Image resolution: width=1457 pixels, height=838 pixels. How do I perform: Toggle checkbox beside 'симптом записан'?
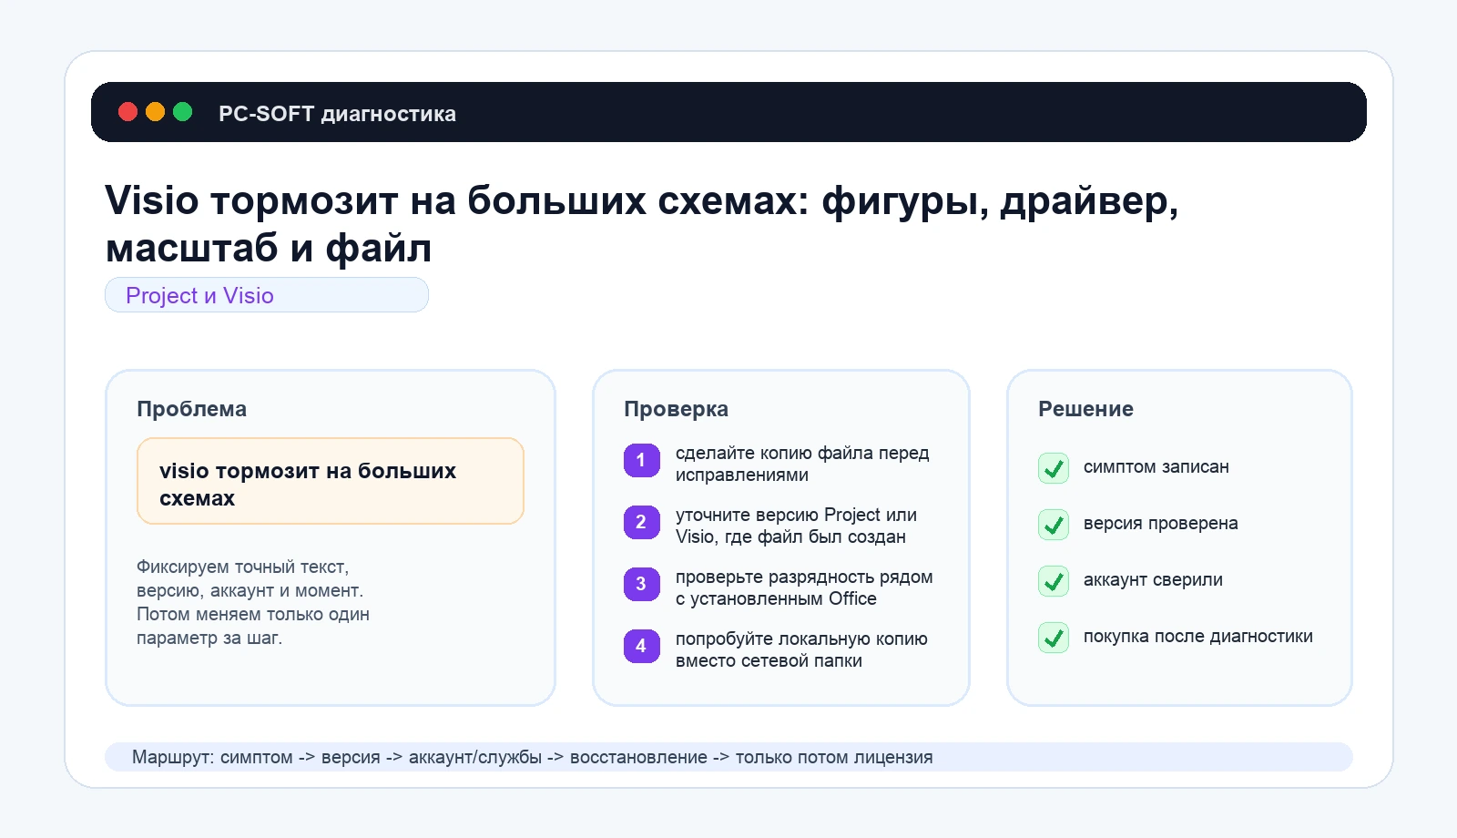tap(1054, 468)
